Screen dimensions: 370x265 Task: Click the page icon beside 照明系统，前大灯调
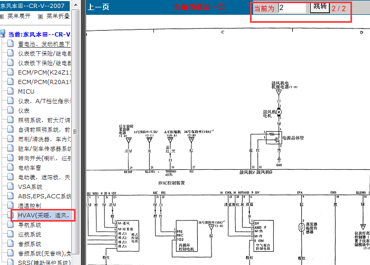[x=11, y=120]
